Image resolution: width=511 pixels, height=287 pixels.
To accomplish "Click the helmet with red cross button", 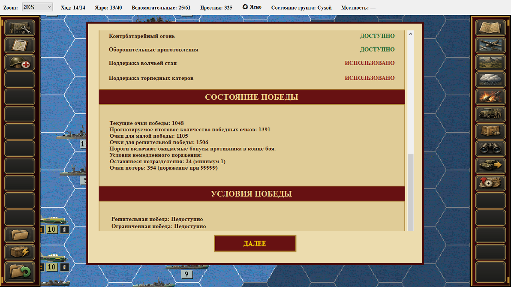I will [20, 63].
